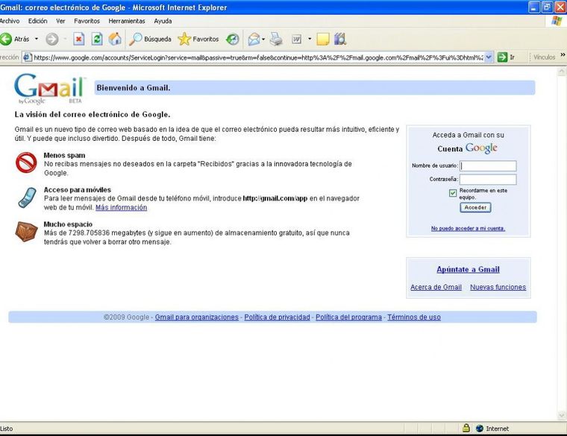Open the Ayuda menu
The width and height of the screenshot is (567, 436).
pos(163,21)
